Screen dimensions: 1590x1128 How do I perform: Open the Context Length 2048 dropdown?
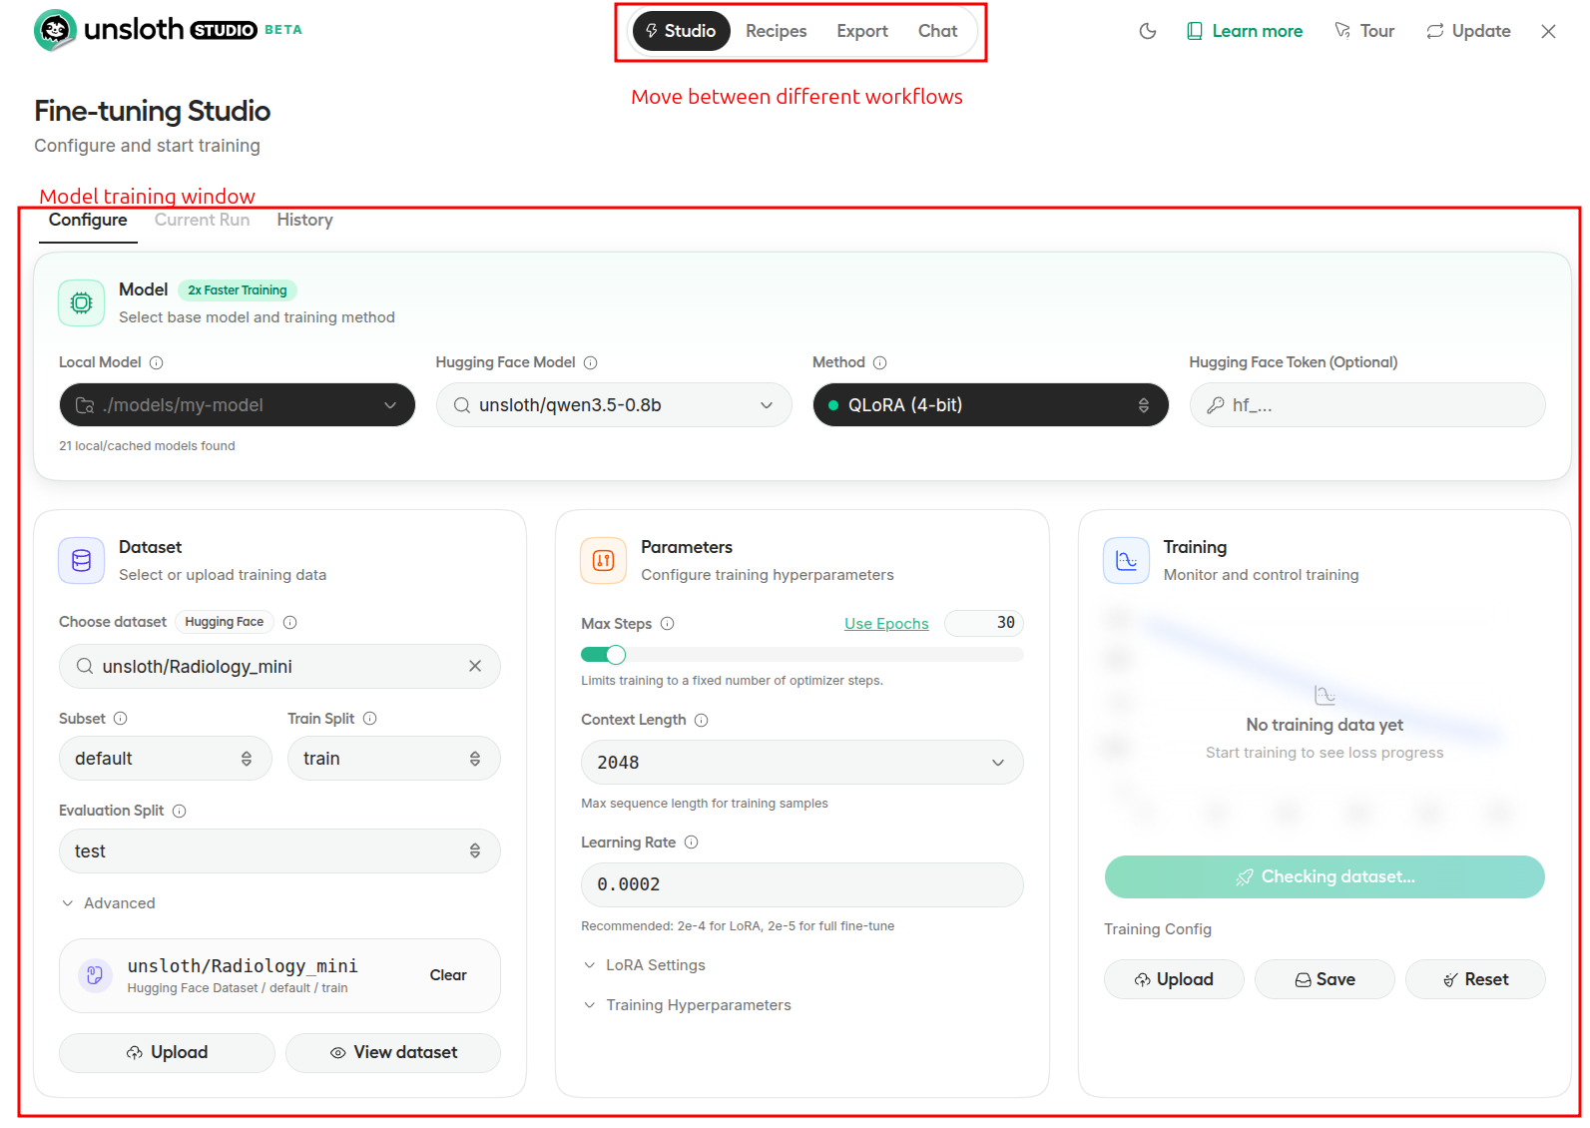(802, 763)
